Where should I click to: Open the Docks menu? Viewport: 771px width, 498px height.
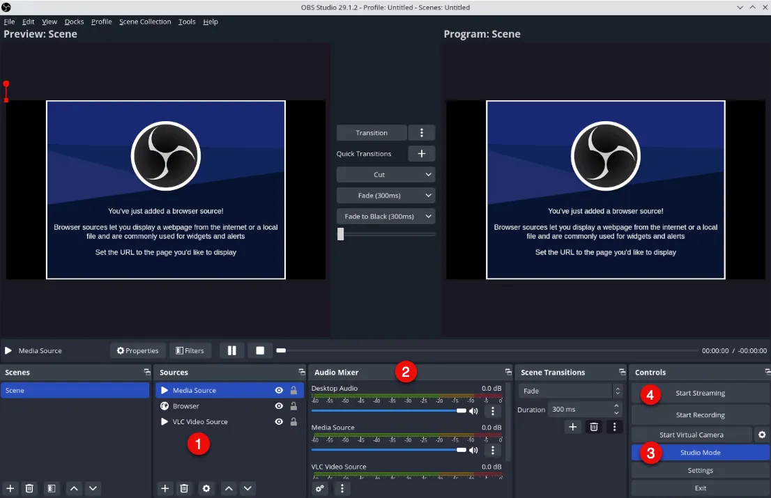75,22
